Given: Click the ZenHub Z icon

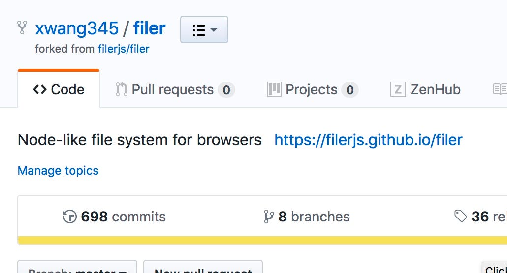Looking at the screenshot, I should (x=398, y=89).
